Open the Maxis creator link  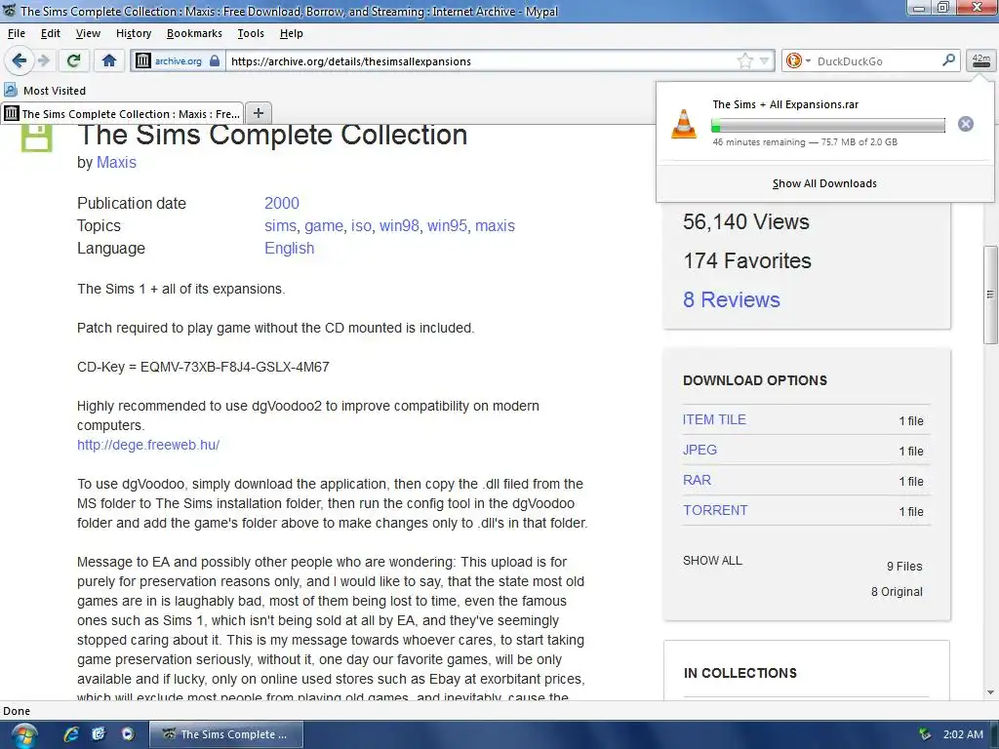(116, 163)
